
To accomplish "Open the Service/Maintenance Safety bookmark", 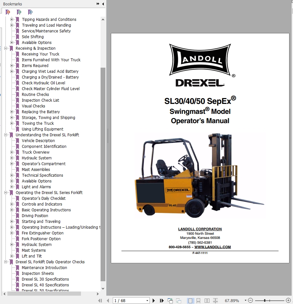I will 46,31.
